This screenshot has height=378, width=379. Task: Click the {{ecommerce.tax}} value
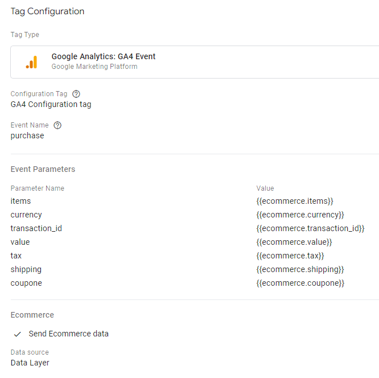pos(290,256)
